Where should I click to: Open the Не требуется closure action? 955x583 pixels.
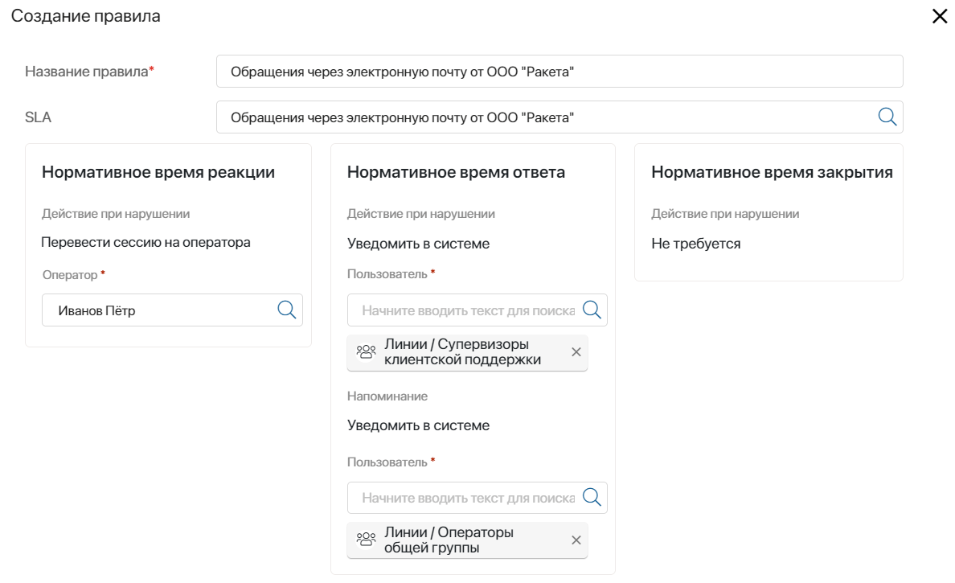695,244
